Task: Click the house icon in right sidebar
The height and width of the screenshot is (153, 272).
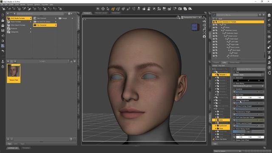Action: point(269,15)
